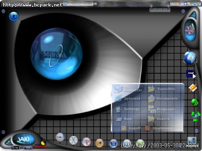Open the Run command entry
202x151 pixels.
123,119
